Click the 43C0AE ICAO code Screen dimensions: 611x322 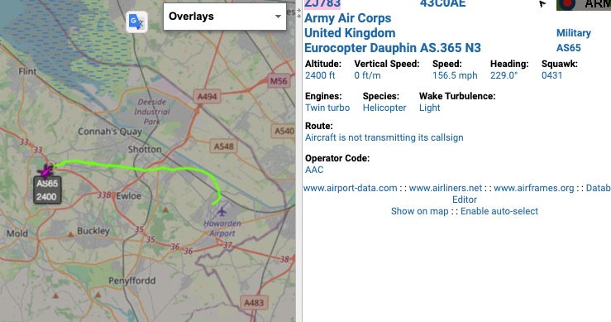tap(442, 4)
